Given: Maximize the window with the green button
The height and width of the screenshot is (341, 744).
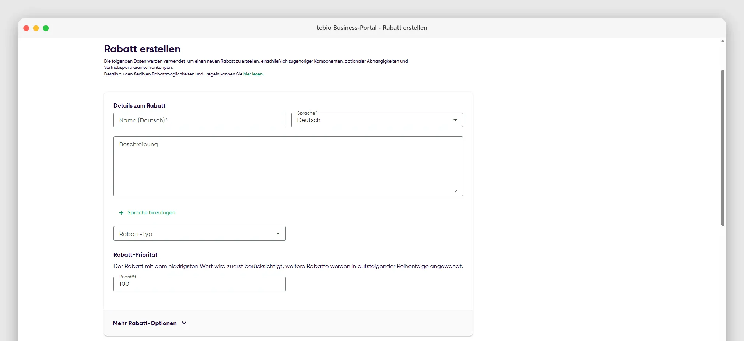Looking at the screenshot, I should pyautogui.click(x=46, y=28).
